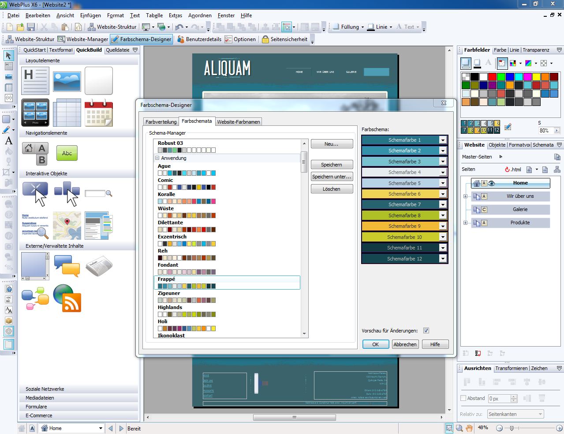Open the Schemafarbe 1 color dropdown
This screenshot has width=564, height=434.
click(443, 140)
